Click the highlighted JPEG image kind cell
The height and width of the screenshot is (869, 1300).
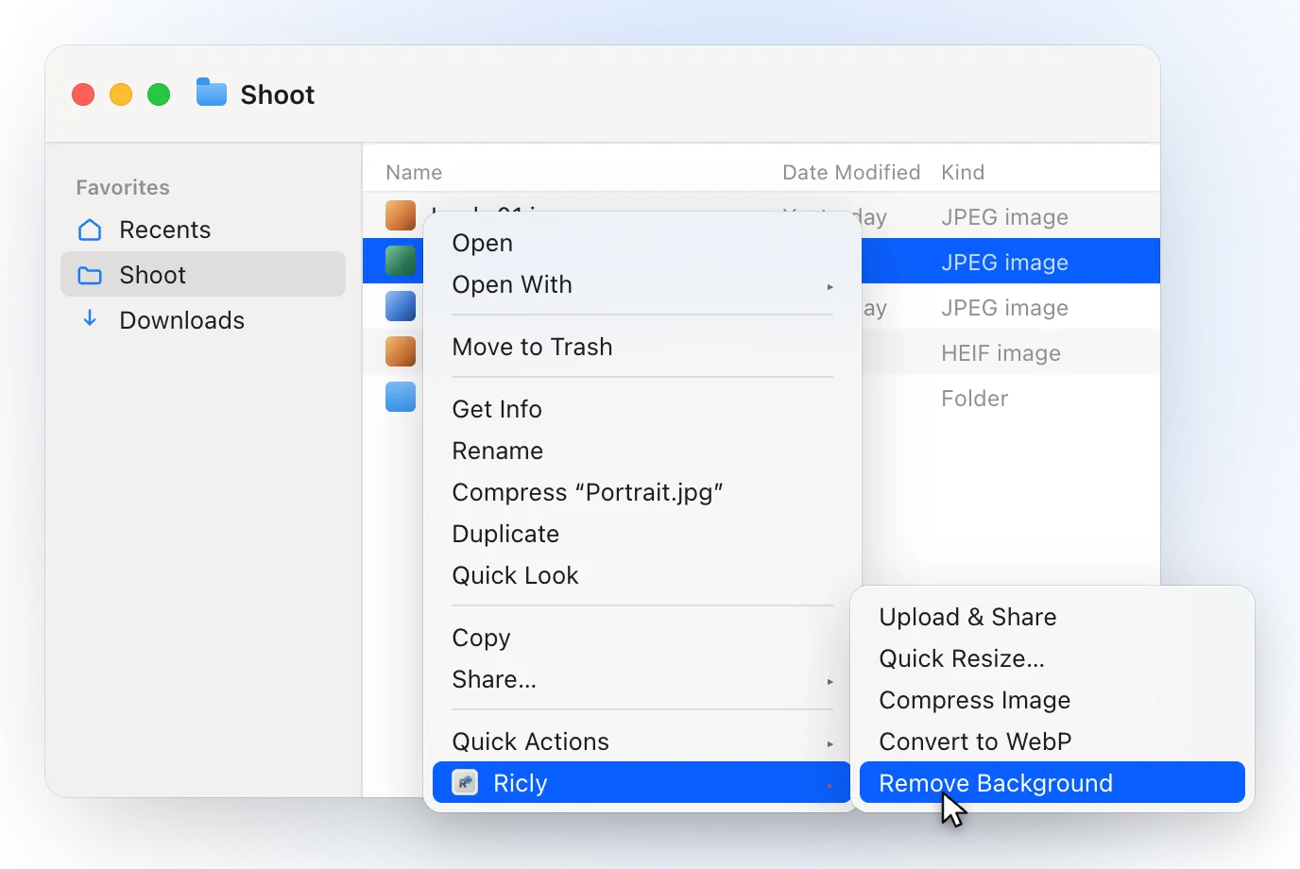pos(1004,263)
